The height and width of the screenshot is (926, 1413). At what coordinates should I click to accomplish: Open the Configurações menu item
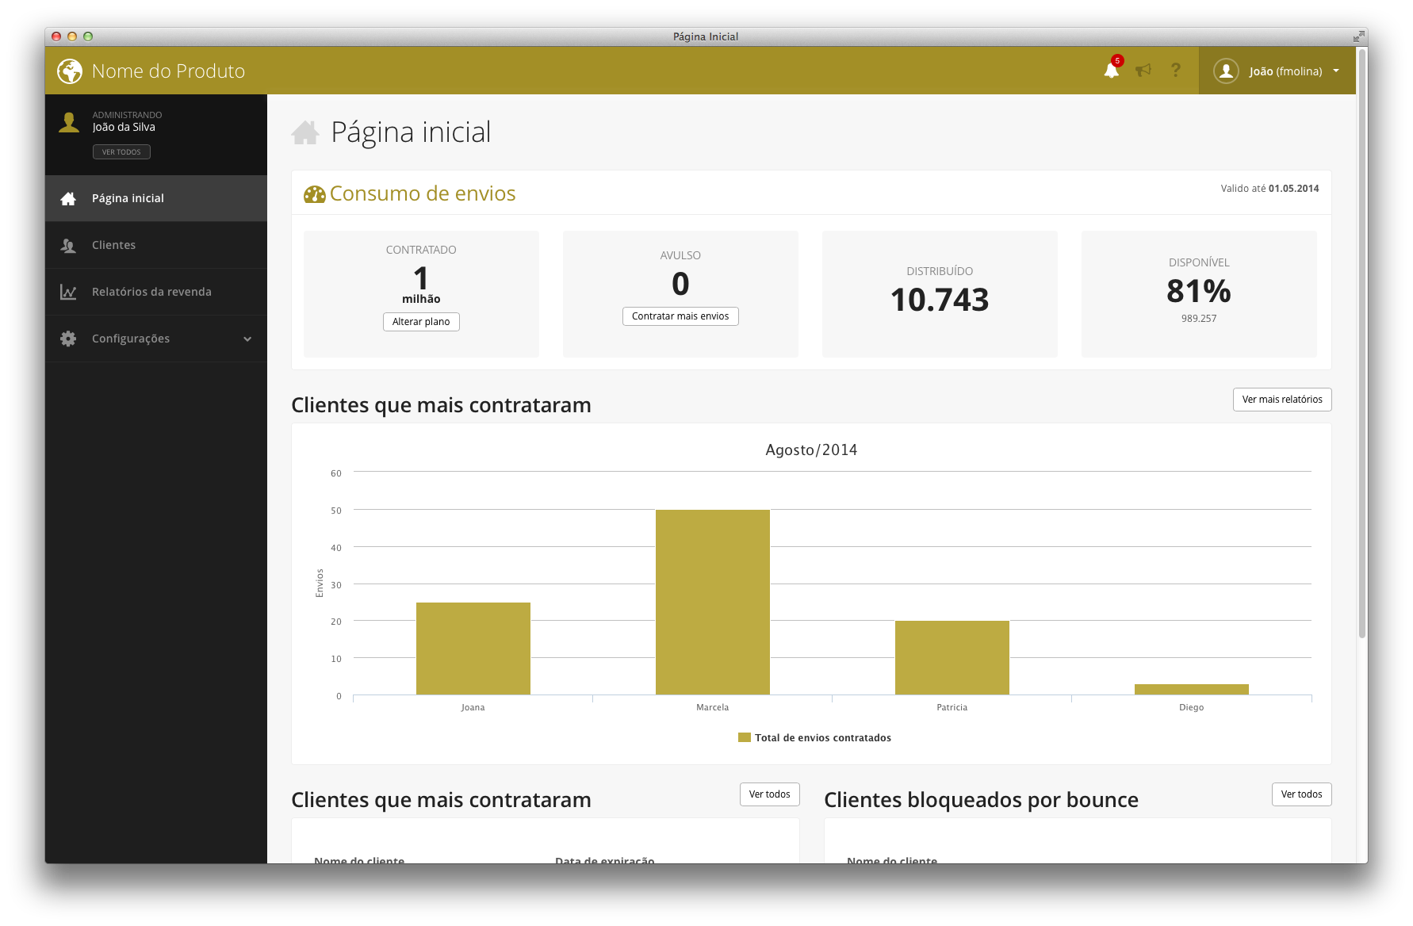(156, 339)
